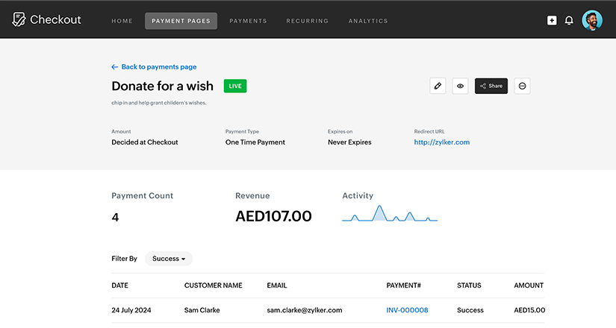616x328 pixels.
Task: Open invoice INV-000008
Action: pos(407,310)
